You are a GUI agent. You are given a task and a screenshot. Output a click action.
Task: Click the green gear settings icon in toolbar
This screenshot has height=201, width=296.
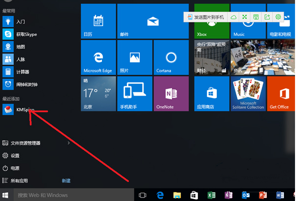pos(278,17)
